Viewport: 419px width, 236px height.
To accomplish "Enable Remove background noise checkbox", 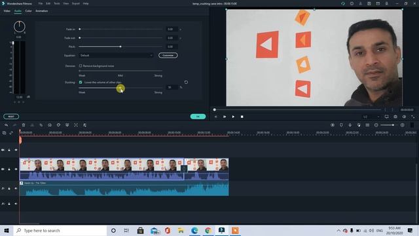I will coord(81,66).
